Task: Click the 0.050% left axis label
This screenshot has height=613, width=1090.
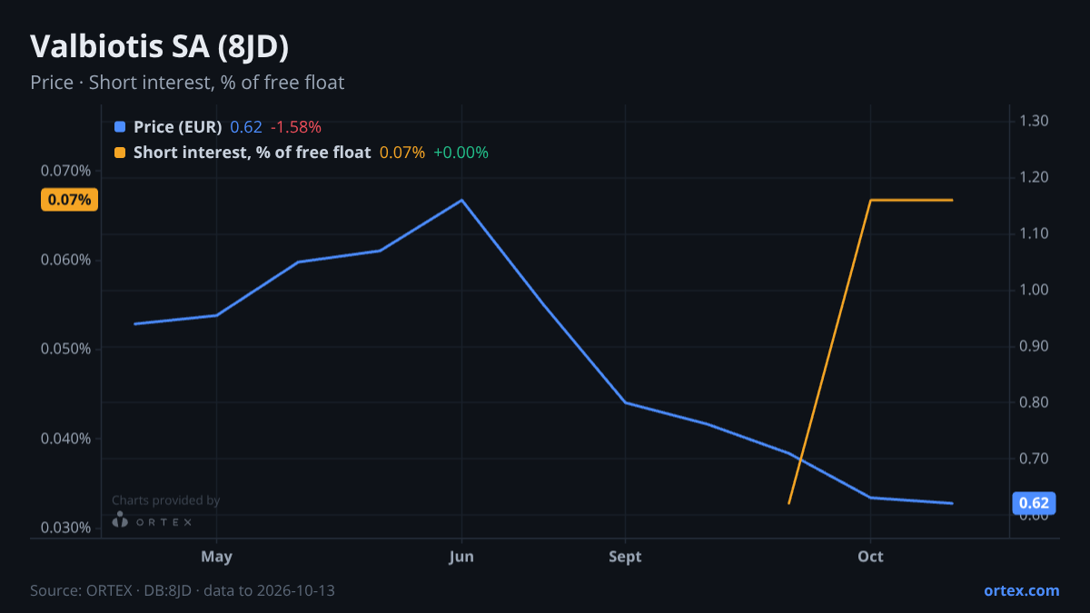Action: coord(66,349)
